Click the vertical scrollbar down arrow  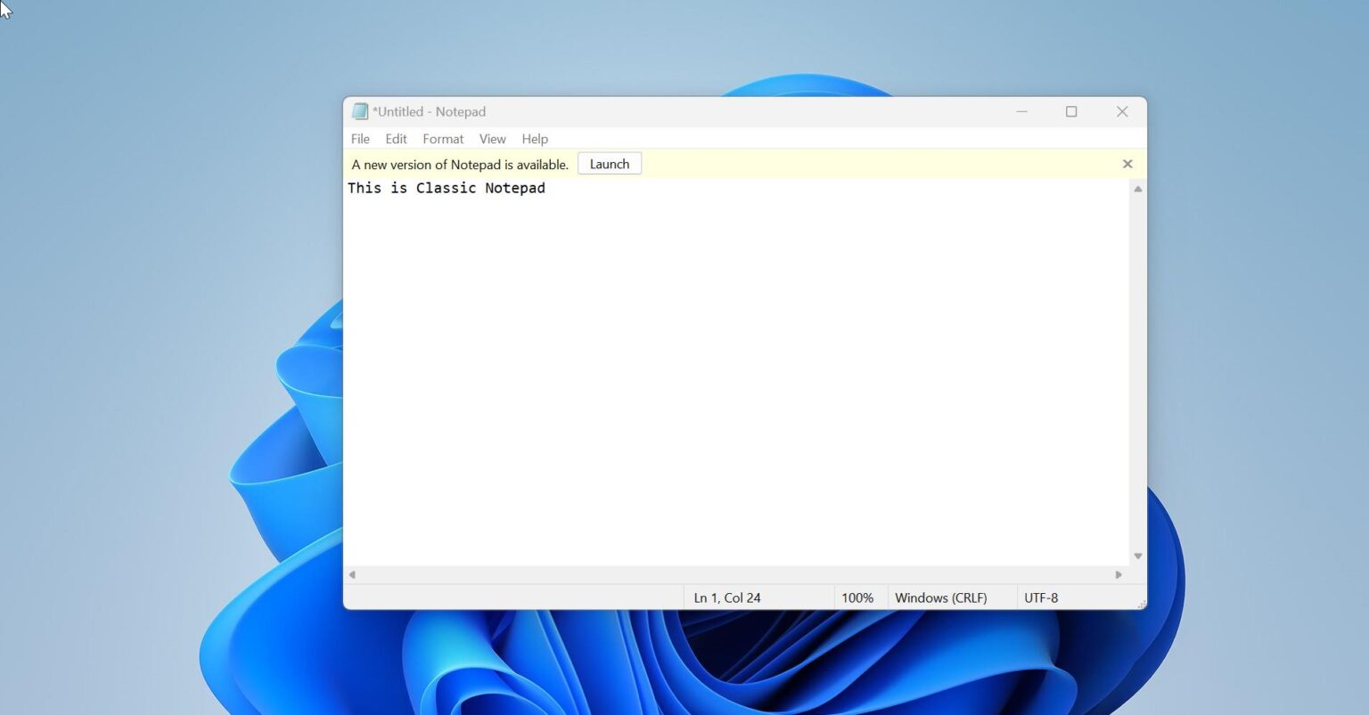[x=1137, y=557]
